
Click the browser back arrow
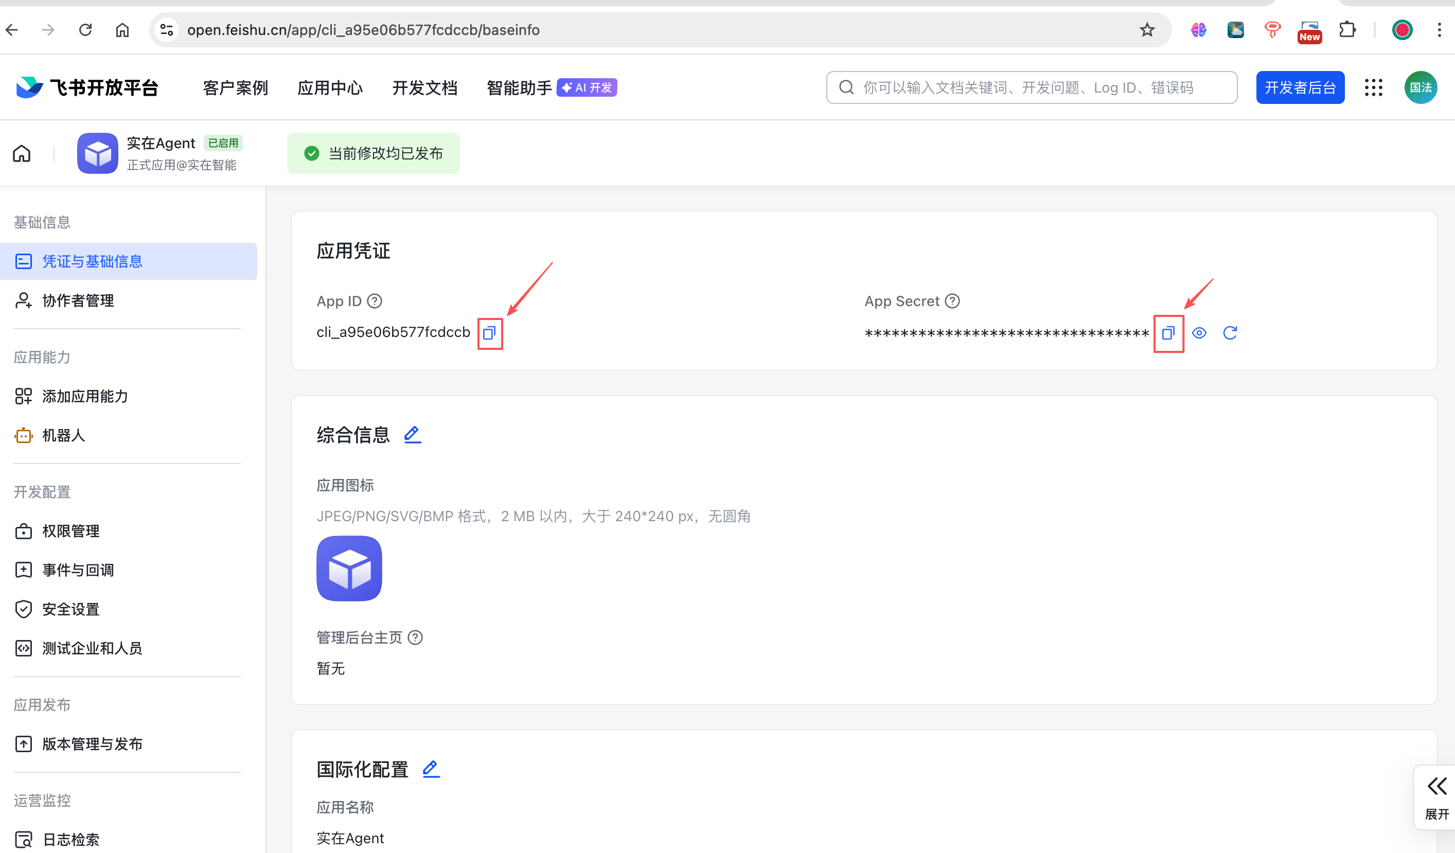pos(11,29)
